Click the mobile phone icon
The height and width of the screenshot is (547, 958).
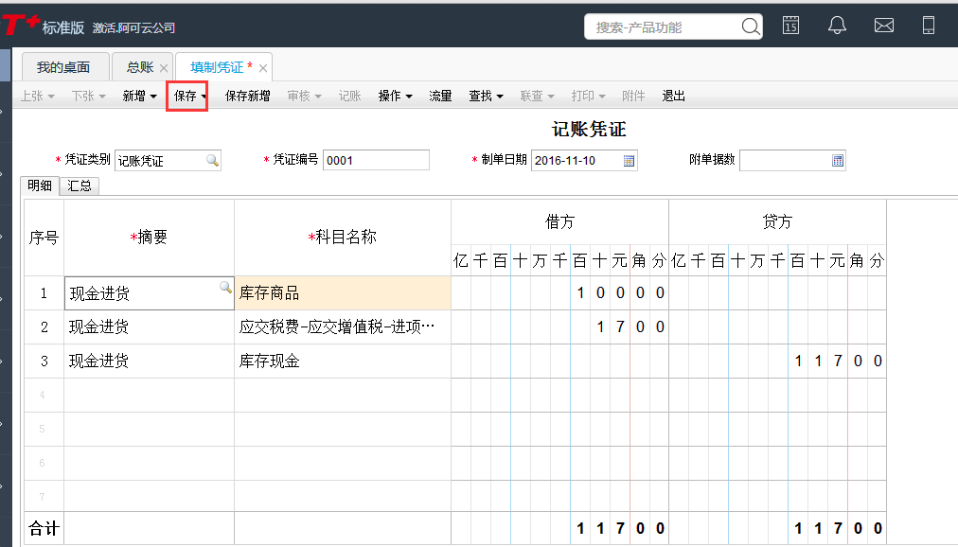click(x=929, y=26)
